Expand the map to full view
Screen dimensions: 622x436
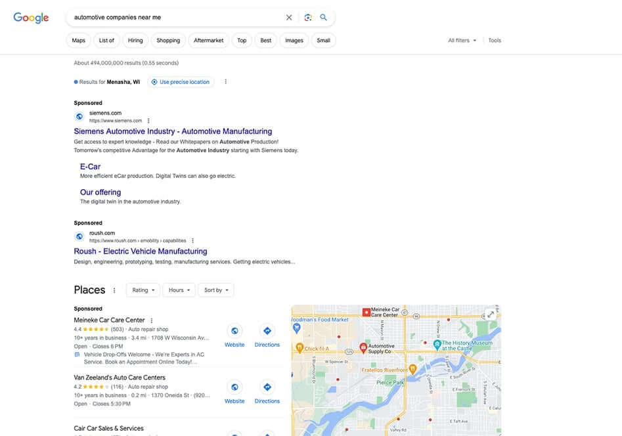(490, 315)
